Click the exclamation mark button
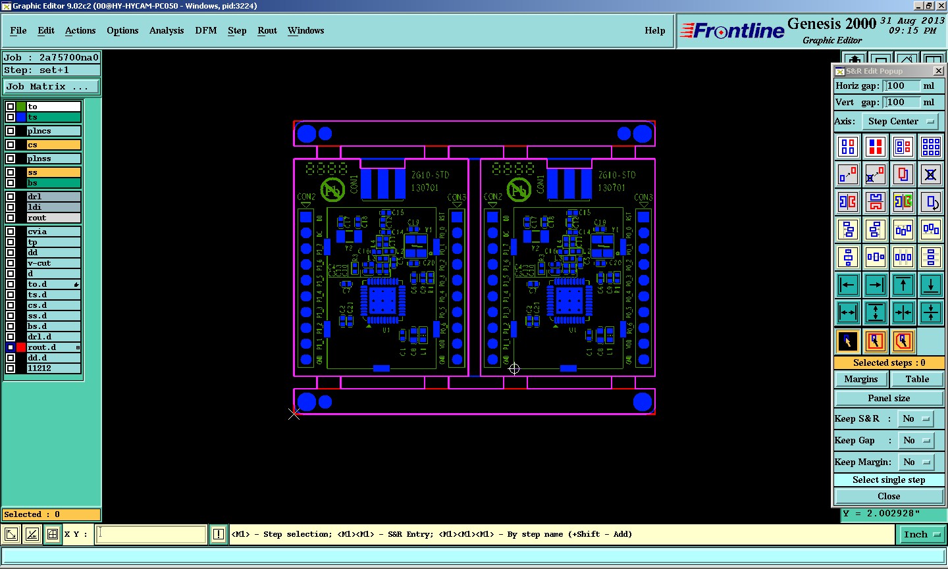The height and width of the screenshot is (569, 948). (x=219, y=534)
